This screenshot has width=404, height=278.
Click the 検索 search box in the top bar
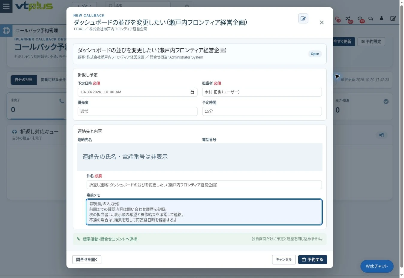pos(142,6)
